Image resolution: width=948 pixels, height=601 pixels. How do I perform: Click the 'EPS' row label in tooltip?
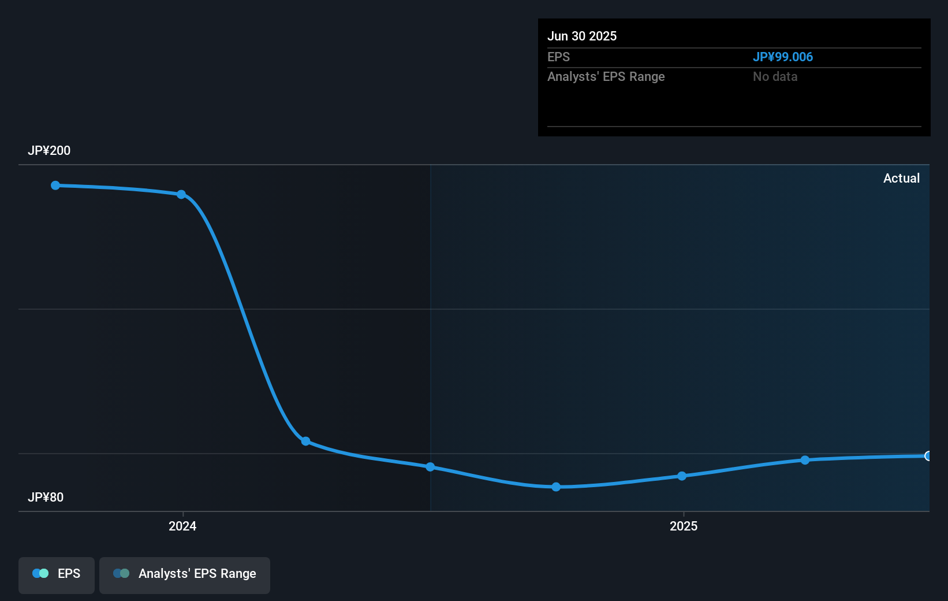(558, 57)
